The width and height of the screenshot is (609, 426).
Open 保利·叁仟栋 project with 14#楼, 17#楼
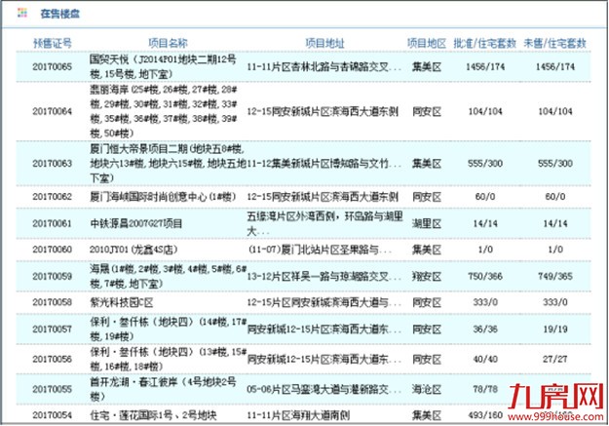coord(168,329)
